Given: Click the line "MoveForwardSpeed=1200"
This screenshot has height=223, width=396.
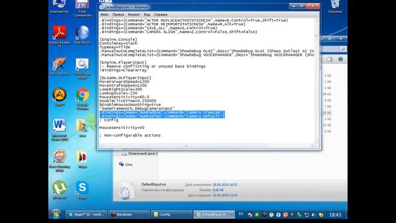Looking at the screenshot, I should tap(124, 82).
